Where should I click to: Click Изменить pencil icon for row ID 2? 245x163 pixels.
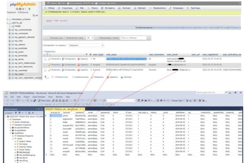[x=50, y=65]
